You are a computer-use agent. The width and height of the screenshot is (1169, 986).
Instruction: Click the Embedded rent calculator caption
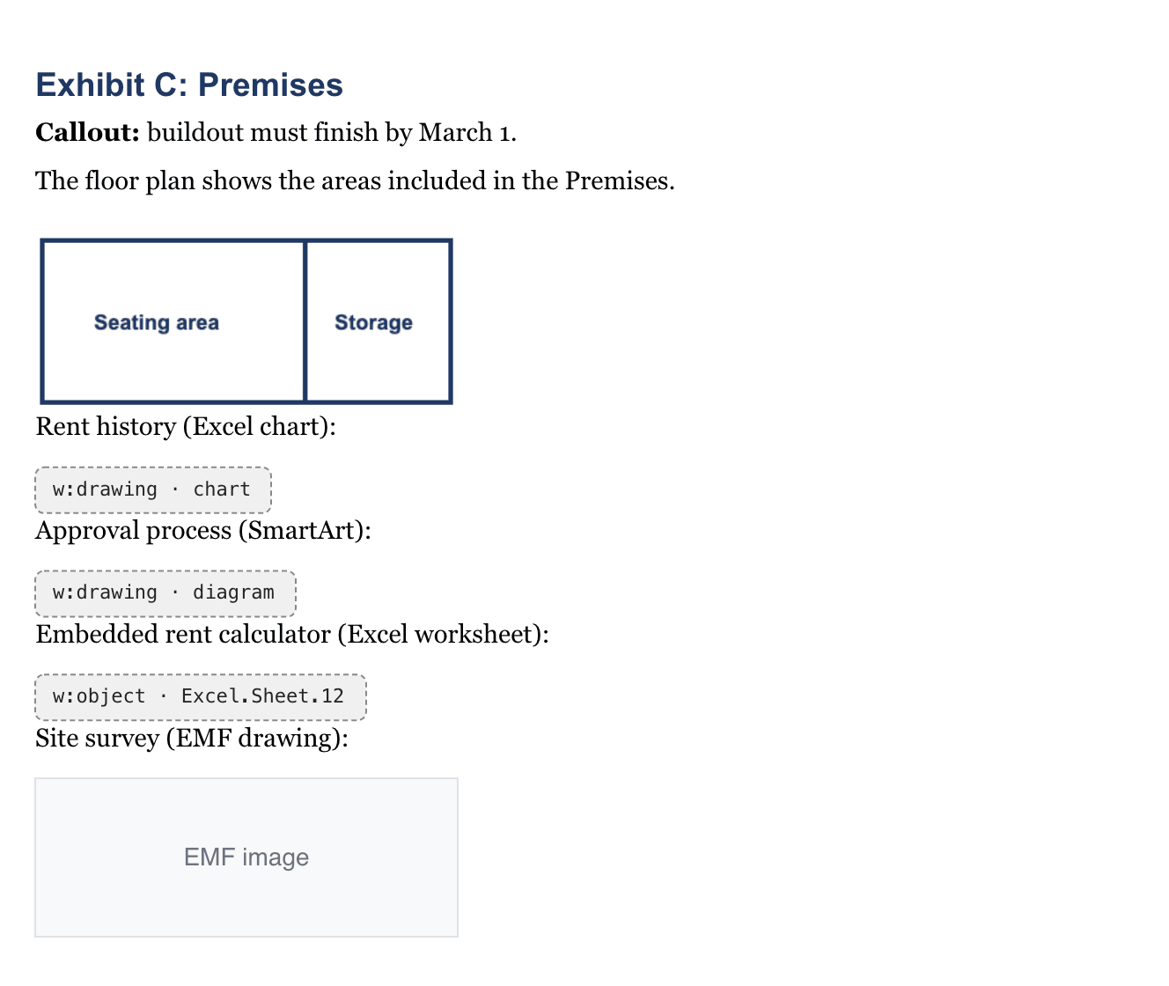pos(292,635)
